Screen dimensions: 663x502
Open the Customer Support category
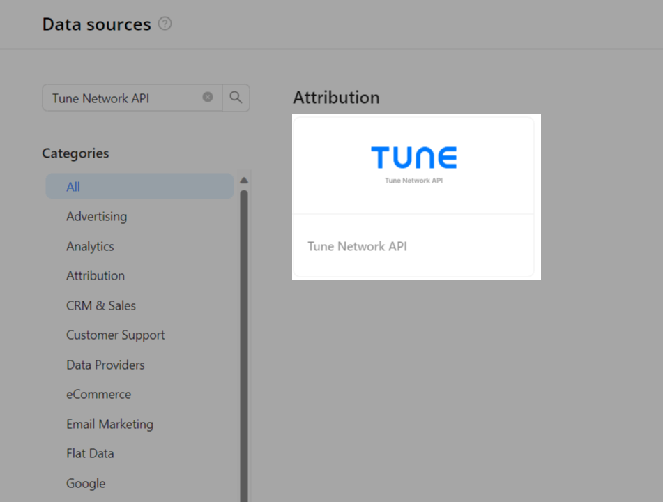[116, 335]
